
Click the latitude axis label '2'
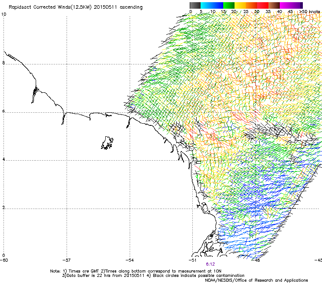[3, 208]
